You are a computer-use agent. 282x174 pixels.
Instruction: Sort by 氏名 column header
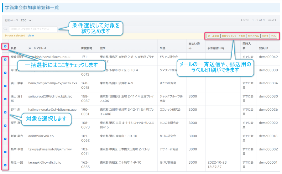[x=14, y=48]
